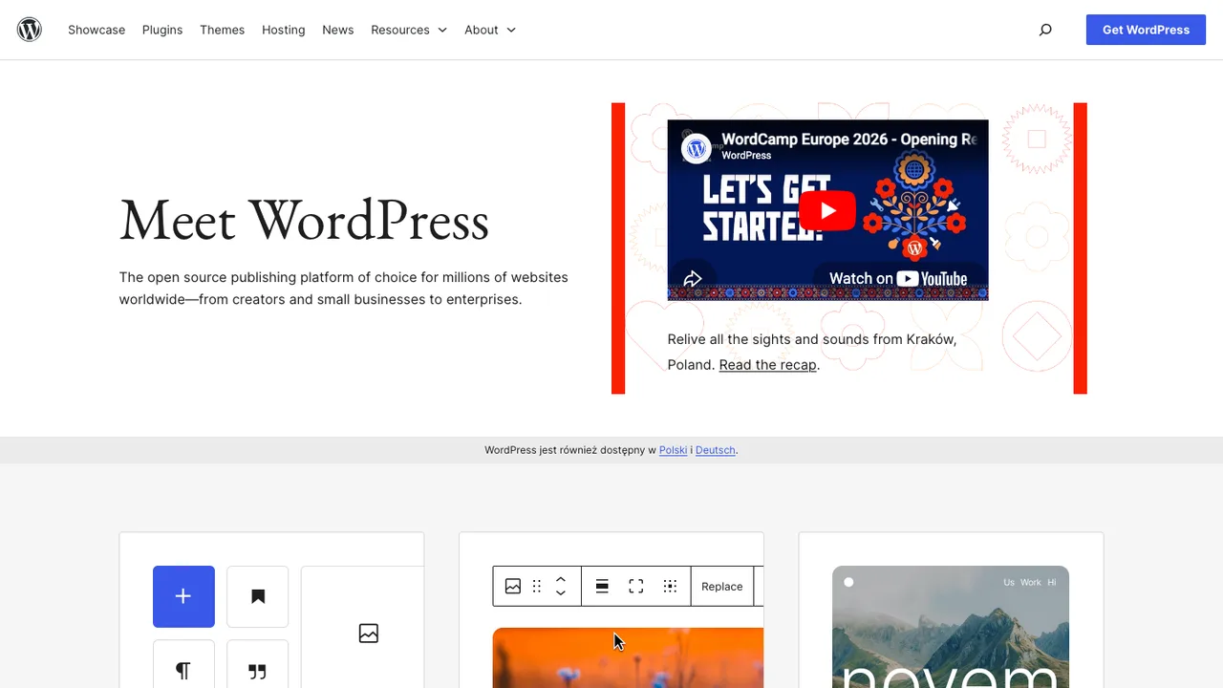
Task: Click the WordPress logo in header
Action: click(30, 30)
